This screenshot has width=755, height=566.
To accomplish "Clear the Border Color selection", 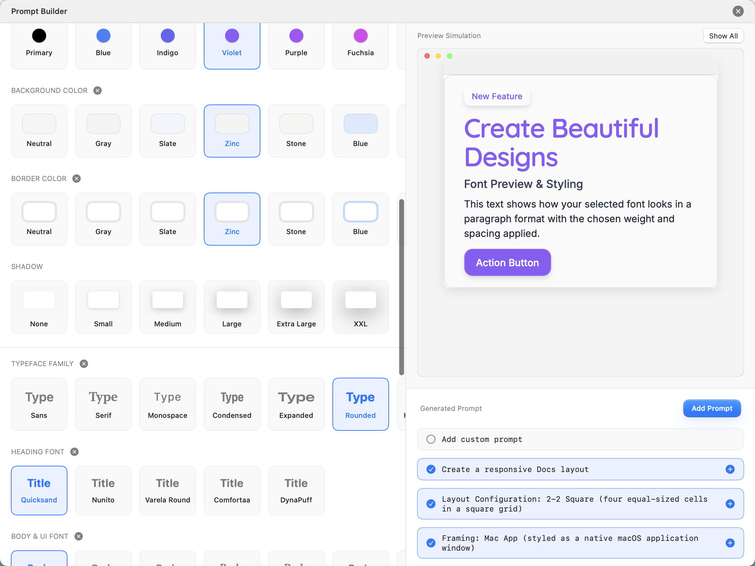I will 77,179.
